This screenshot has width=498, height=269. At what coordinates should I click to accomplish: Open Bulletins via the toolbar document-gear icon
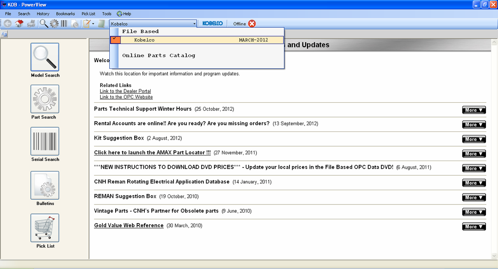pyautogui.click(x=75, y=24)
